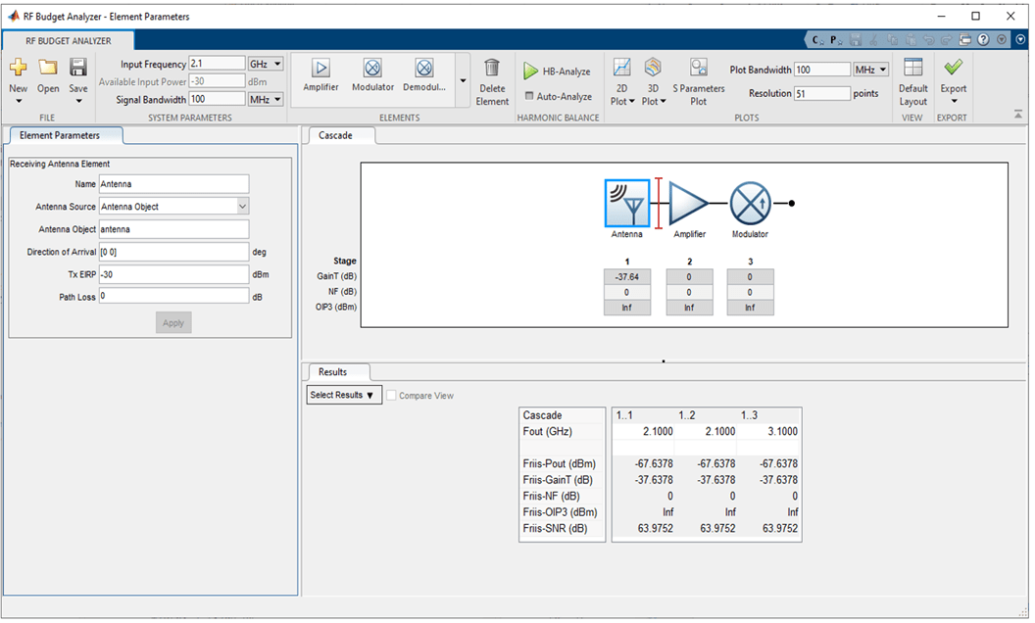Click the antenna Name field

click(174, 184)
